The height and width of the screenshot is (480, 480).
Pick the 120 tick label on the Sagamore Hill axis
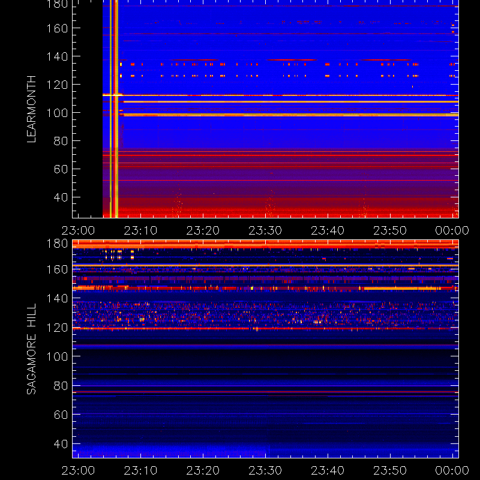click(x=57, y=328)
